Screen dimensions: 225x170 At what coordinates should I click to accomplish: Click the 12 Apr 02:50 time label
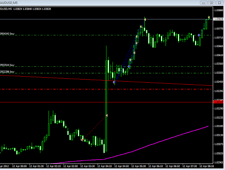tap(71, 166)
